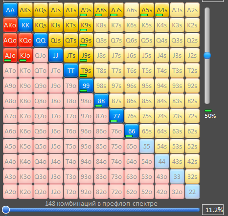Click the A6s unselected suited hand
This screenshot has width=228, height=216.
[x=132, y=10]
